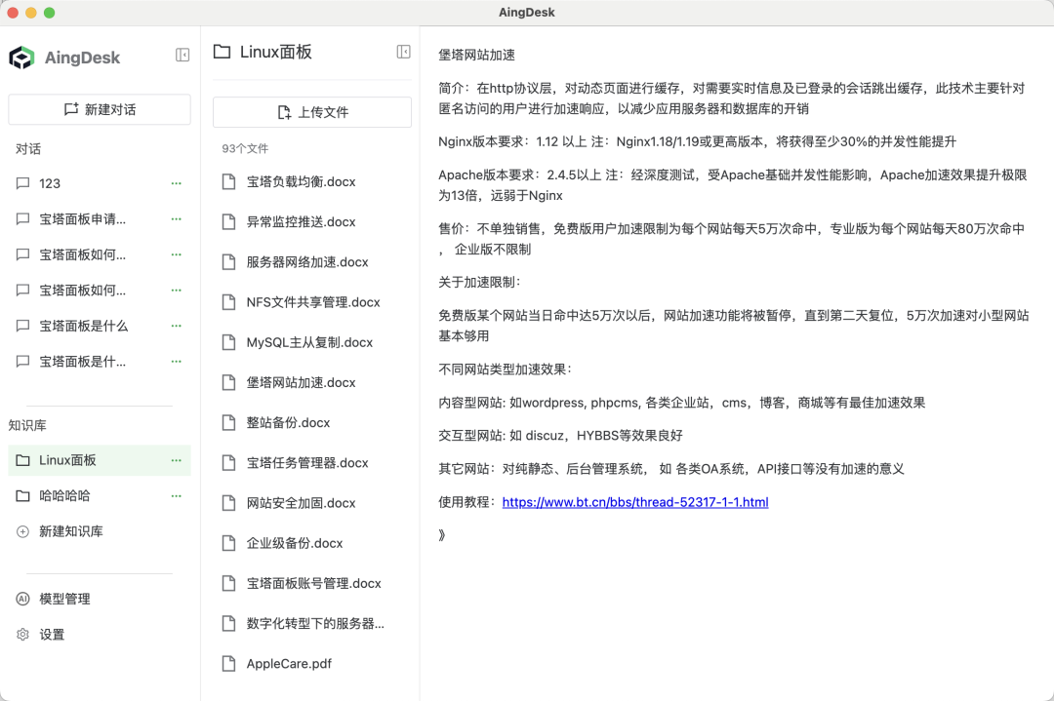Click chat bubble icon of 123 conversation

pyautogui.click(x=22, y=183)
